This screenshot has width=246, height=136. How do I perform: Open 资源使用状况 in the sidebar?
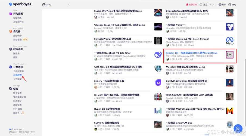(x=19, y=97)
